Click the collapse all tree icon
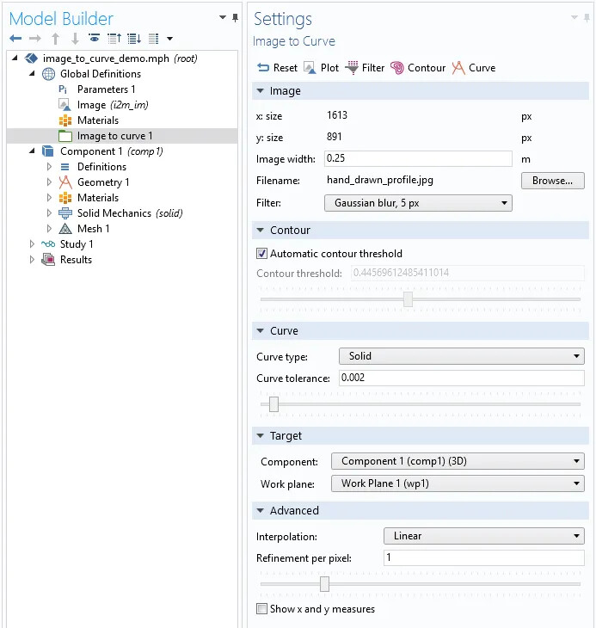This screenshot has width=596, height=628. pyautogui.click(x=114, y=39)
